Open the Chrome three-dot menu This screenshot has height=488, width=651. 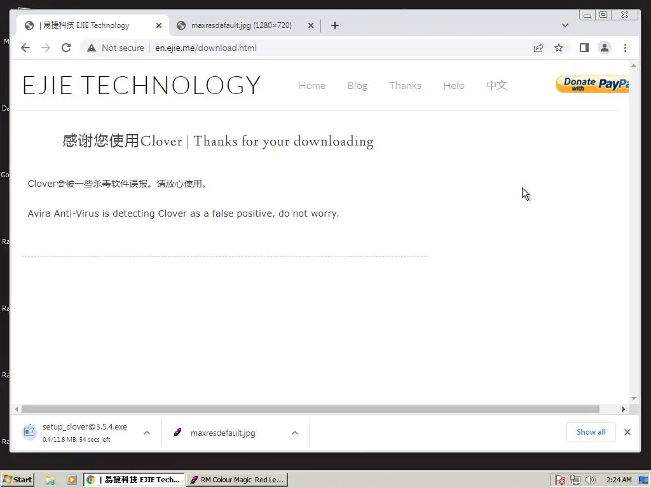(x=626, y=48)
